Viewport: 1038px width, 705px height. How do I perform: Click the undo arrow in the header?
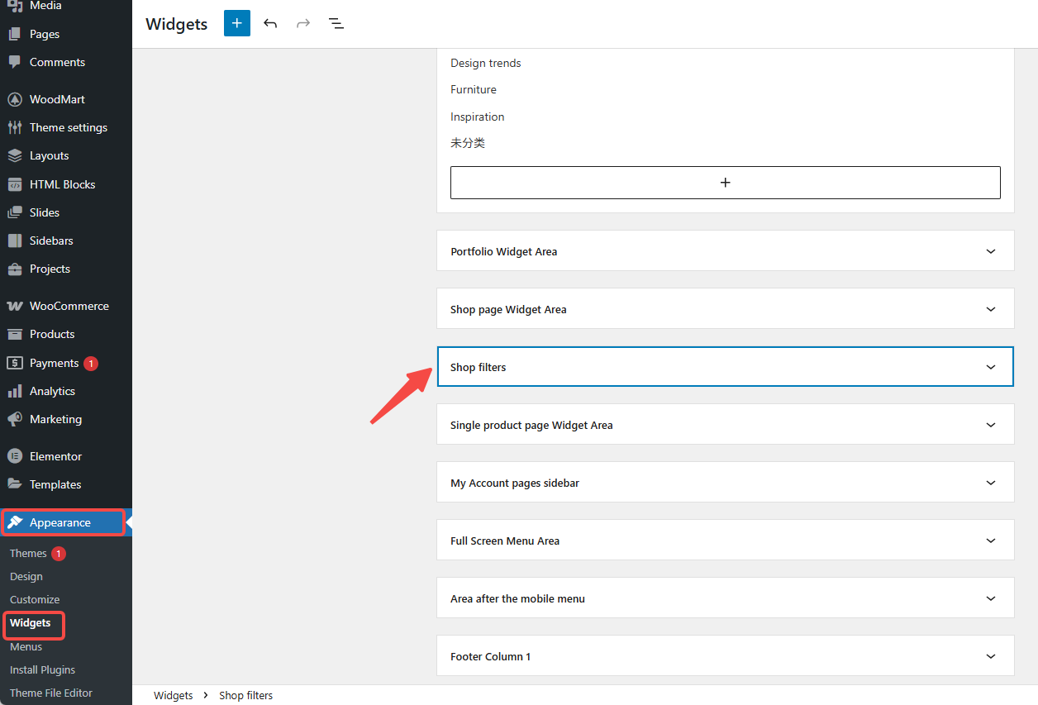[x=270, y=23]
